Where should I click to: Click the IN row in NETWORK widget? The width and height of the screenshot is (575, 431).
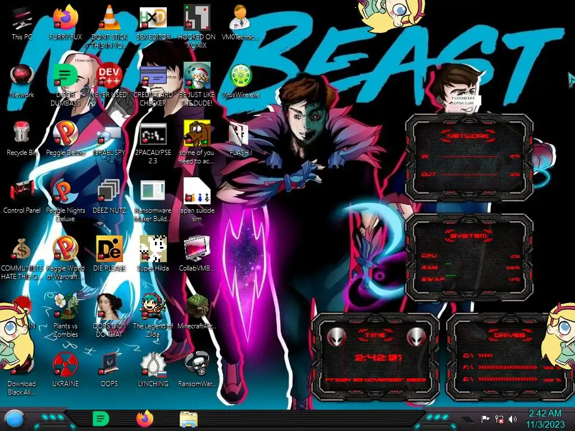471,156
